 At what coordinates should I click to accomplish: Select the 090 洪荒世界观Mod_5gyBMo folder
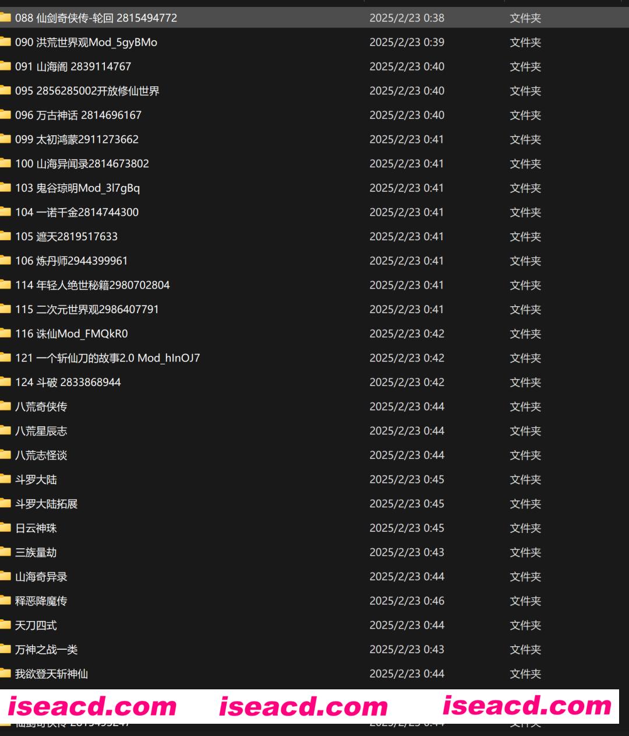[x=86, y=43]
